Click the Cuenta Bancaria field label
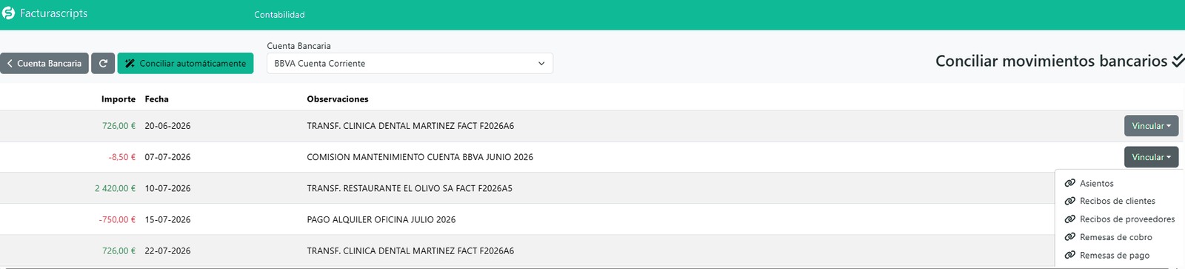The height and width of the screenshot is (269, 1185). (x=298, y=46)
